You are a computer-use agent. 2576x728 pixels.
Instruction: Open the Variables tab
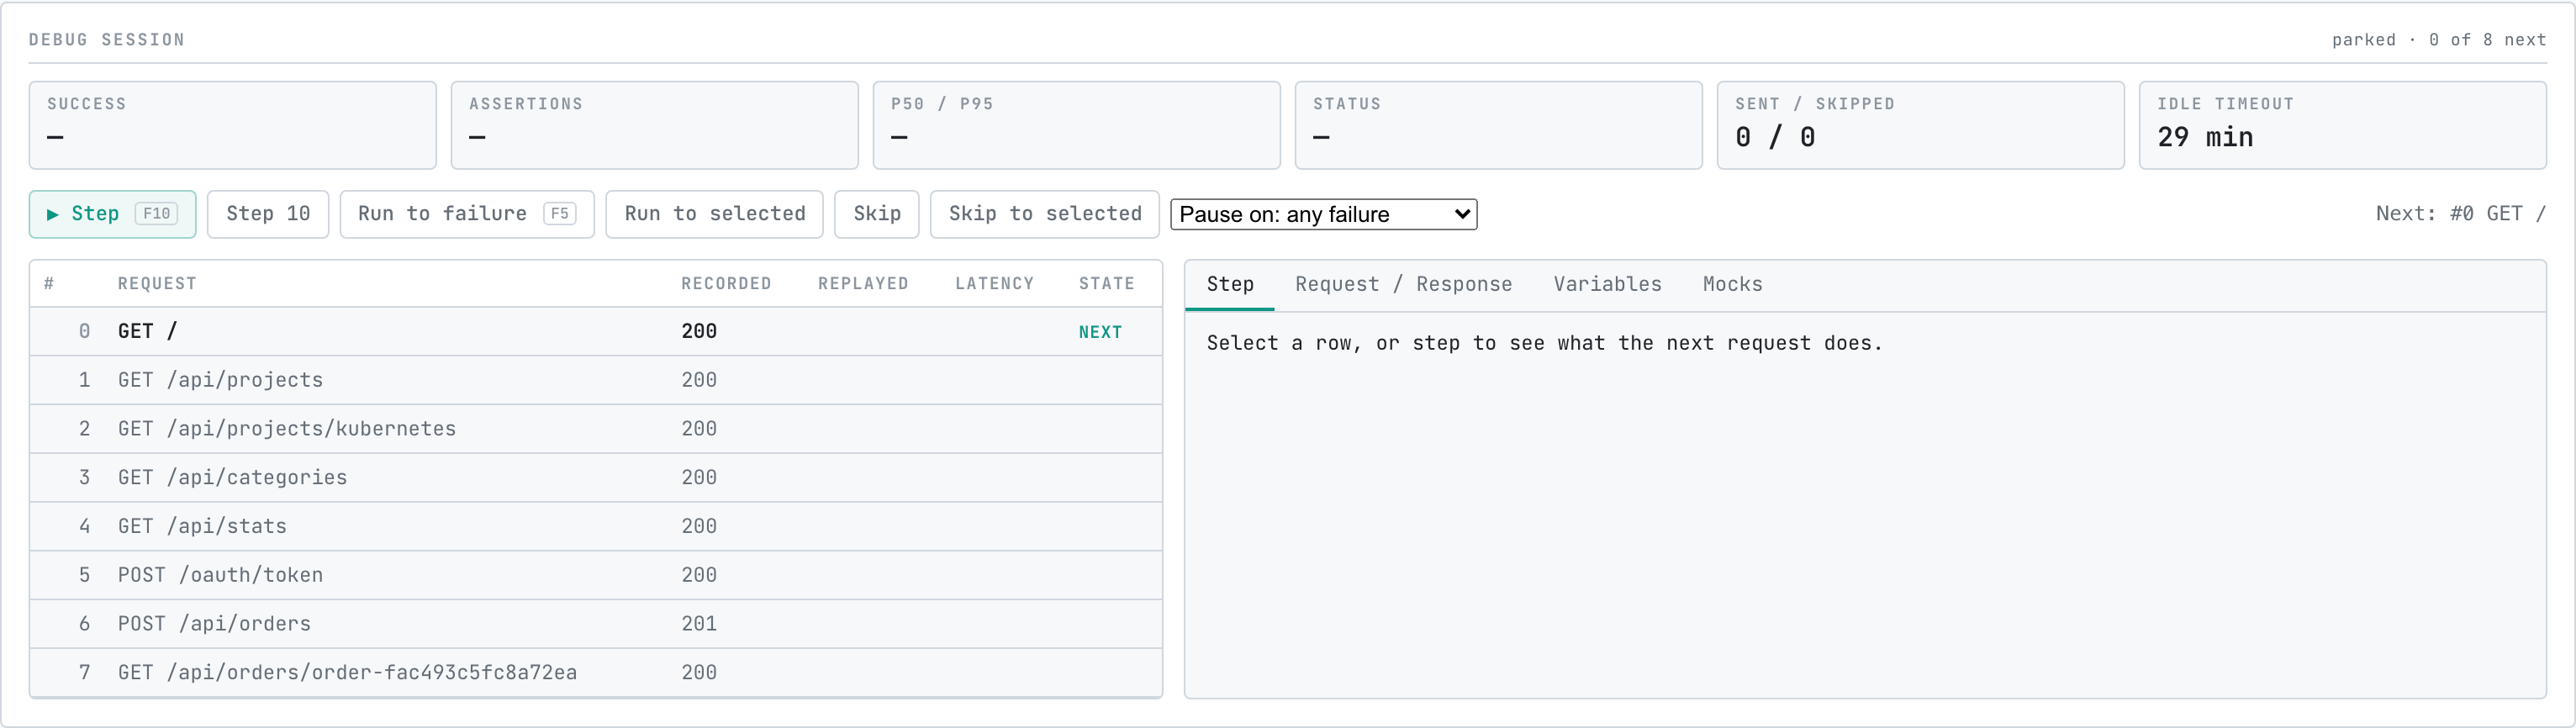click(1608, 285)
